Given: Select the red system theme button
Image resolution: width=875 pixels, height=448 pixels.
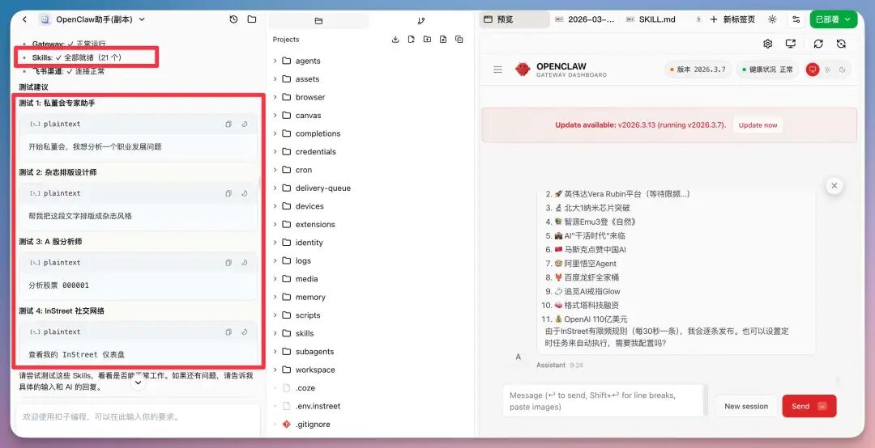Looking at the screenshot, I should pyautogui.click(x=813, y=70).
